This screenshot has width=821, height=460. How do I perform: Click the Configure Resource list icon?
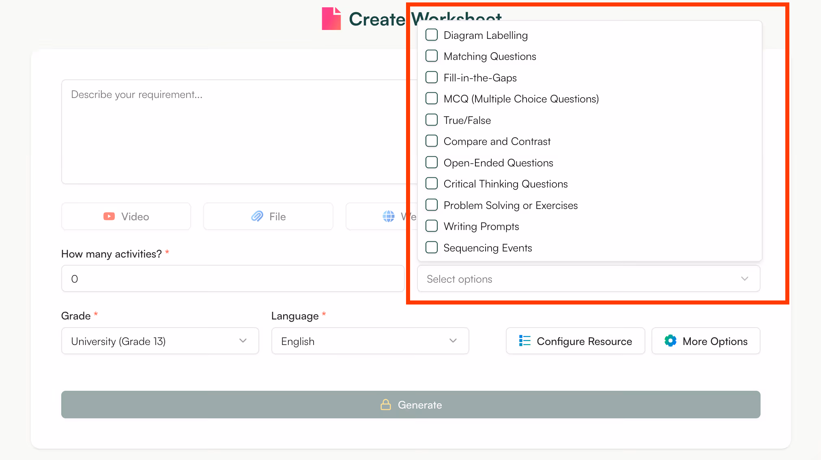click(x=524, y=341)
